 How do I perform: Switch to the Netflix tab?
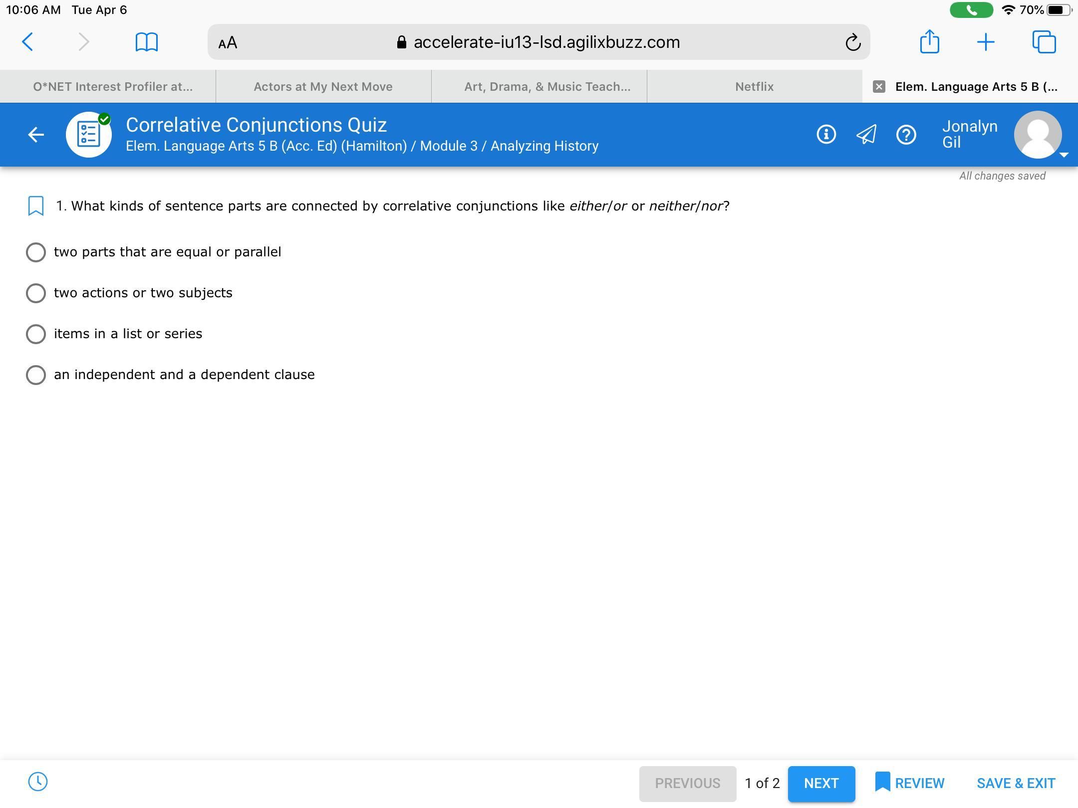(x=754, y=87)
